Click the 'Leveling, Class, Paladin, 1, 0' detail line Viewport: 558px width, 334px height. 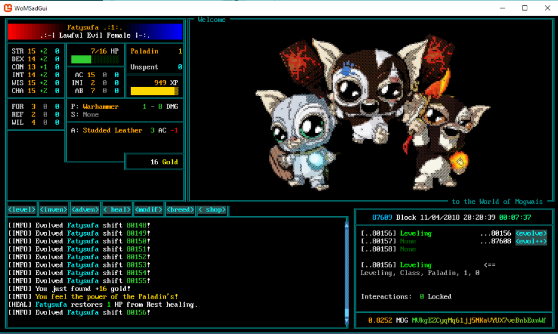pos(420,273)
